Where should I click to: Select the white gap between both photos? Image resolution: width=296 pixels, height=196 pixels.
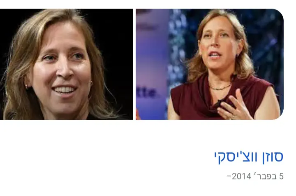click(134, 64)
